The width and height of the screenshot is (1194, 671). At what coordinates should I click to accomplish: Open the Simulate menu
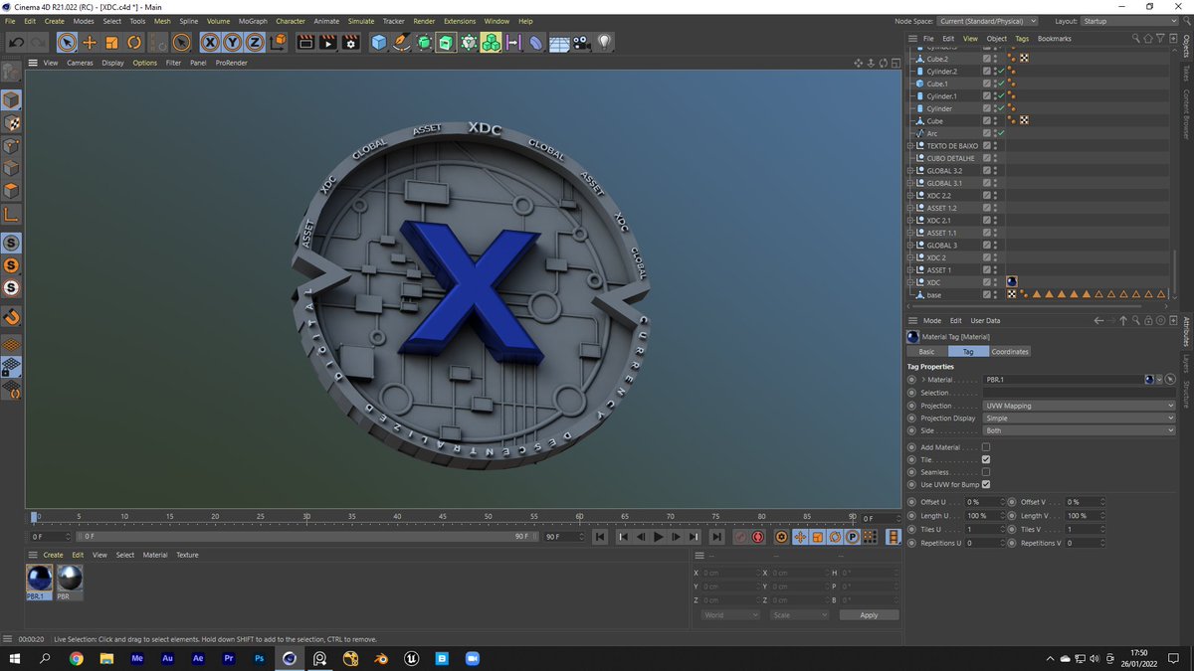click(x=361, y=21)
